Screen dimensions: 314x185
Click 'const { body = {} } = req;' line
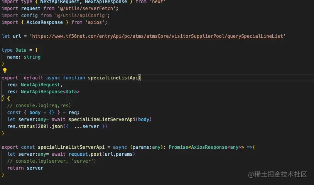pos(43,113)
